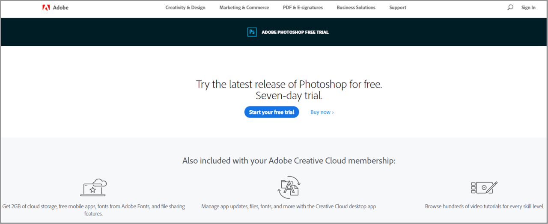
Task: Click the laptop with cloud storage icon
Action: 93,188
